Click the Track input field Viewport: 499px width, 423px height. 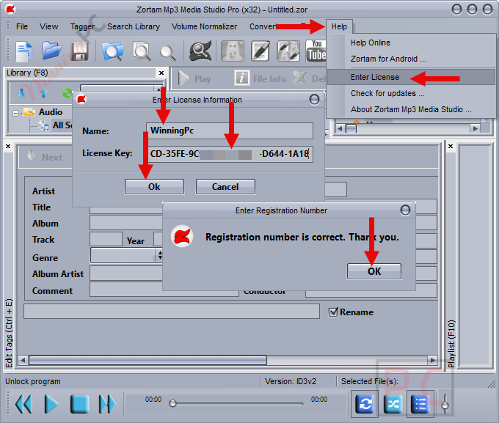[106, 239]
